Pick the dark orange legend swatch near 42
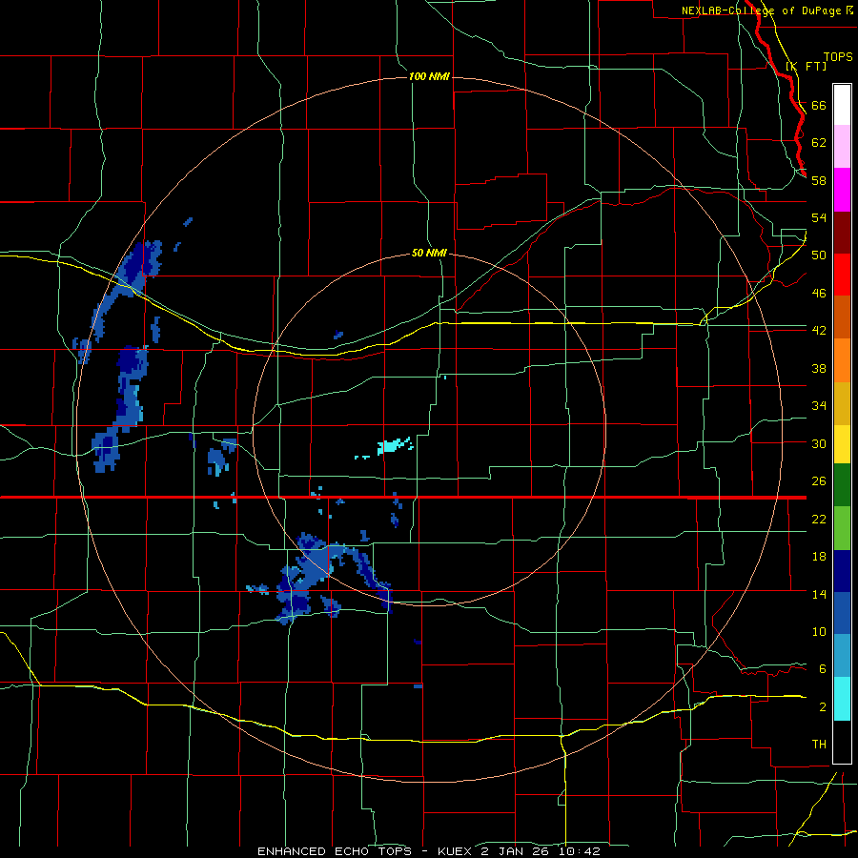This screenshot has width=858, height=858. pos(842,317)
